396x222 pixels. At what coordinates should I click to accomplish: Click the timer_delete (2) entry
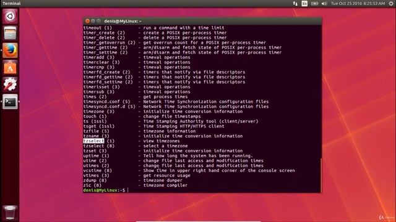(104, 38)
